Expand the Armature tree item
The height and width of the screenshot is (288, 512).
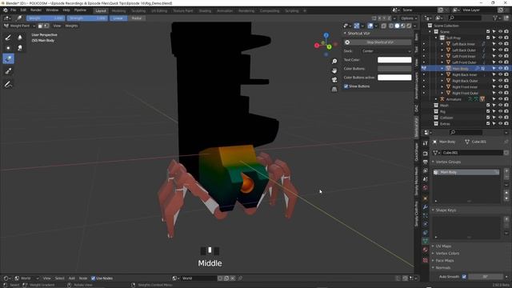pos(436,99)
